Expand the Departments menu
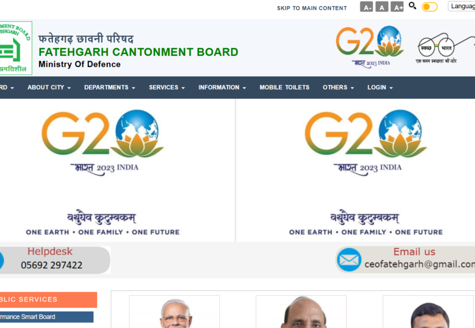The image size is (475, 328). pos(110,87)
